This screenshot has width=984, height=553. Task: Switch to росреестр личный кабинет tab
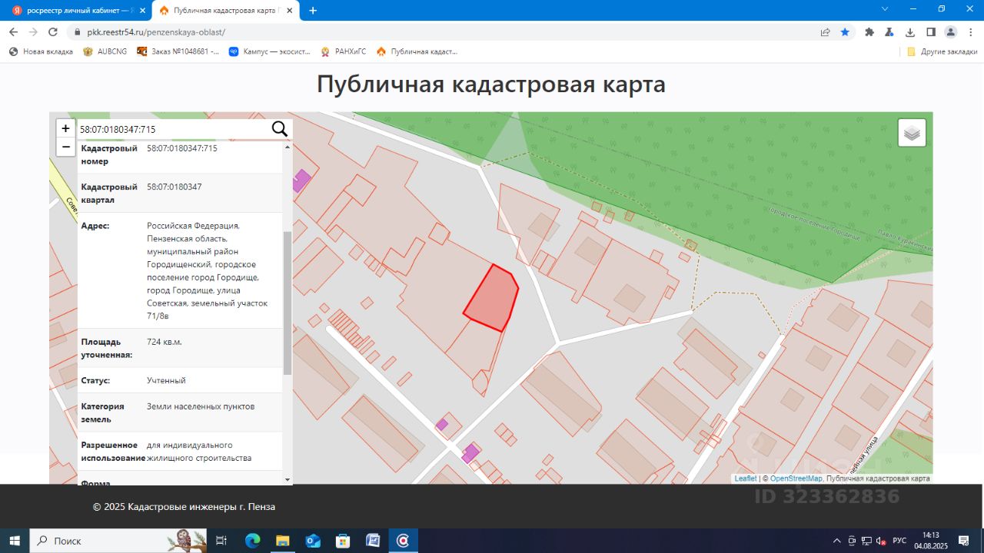78,11
